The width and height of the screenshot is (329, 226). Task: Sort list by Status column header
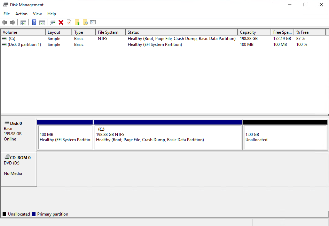tap(133, 32)
